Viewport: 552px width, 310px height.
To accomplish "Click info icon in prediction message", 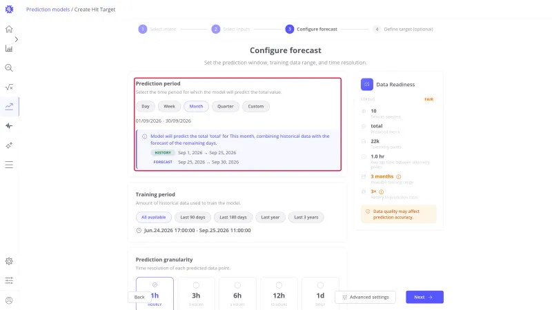I will click(x=145, y=136).
